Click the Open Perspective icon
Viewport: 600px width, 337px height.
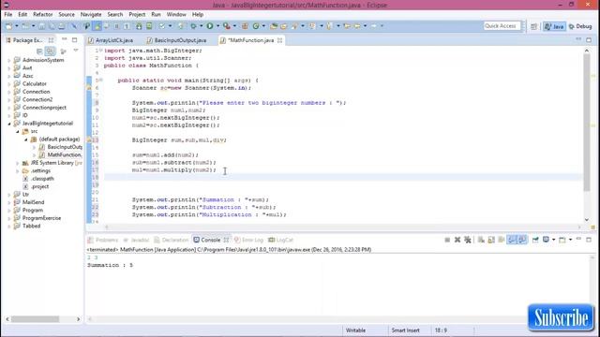pyautogui.click(x=533, y=26)
